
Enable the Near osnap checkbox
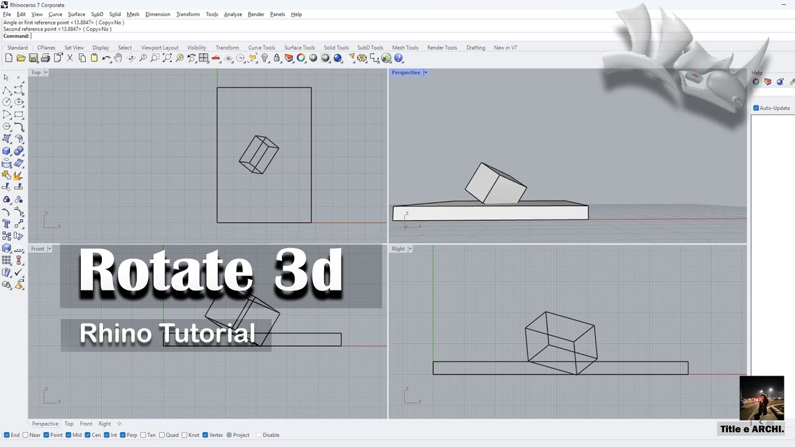[x=25, y=435]
